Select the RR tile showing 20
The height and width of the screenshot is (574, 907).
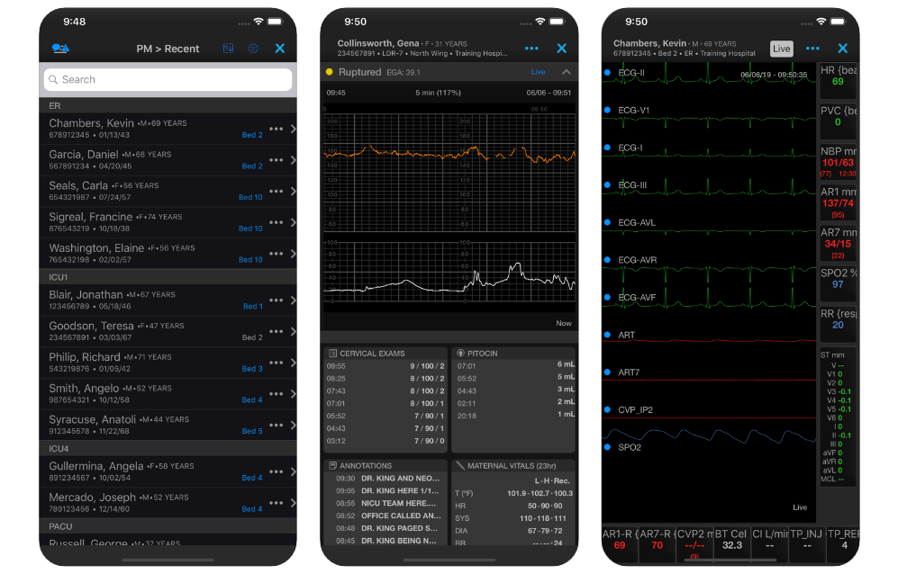(839, 324)
